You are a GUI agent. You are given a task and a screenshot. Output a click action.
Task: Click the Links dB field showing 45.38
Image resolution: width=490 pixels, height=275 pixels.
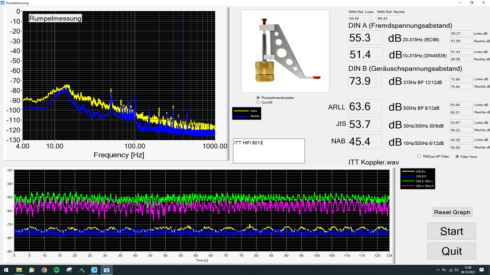pos(461,140)
